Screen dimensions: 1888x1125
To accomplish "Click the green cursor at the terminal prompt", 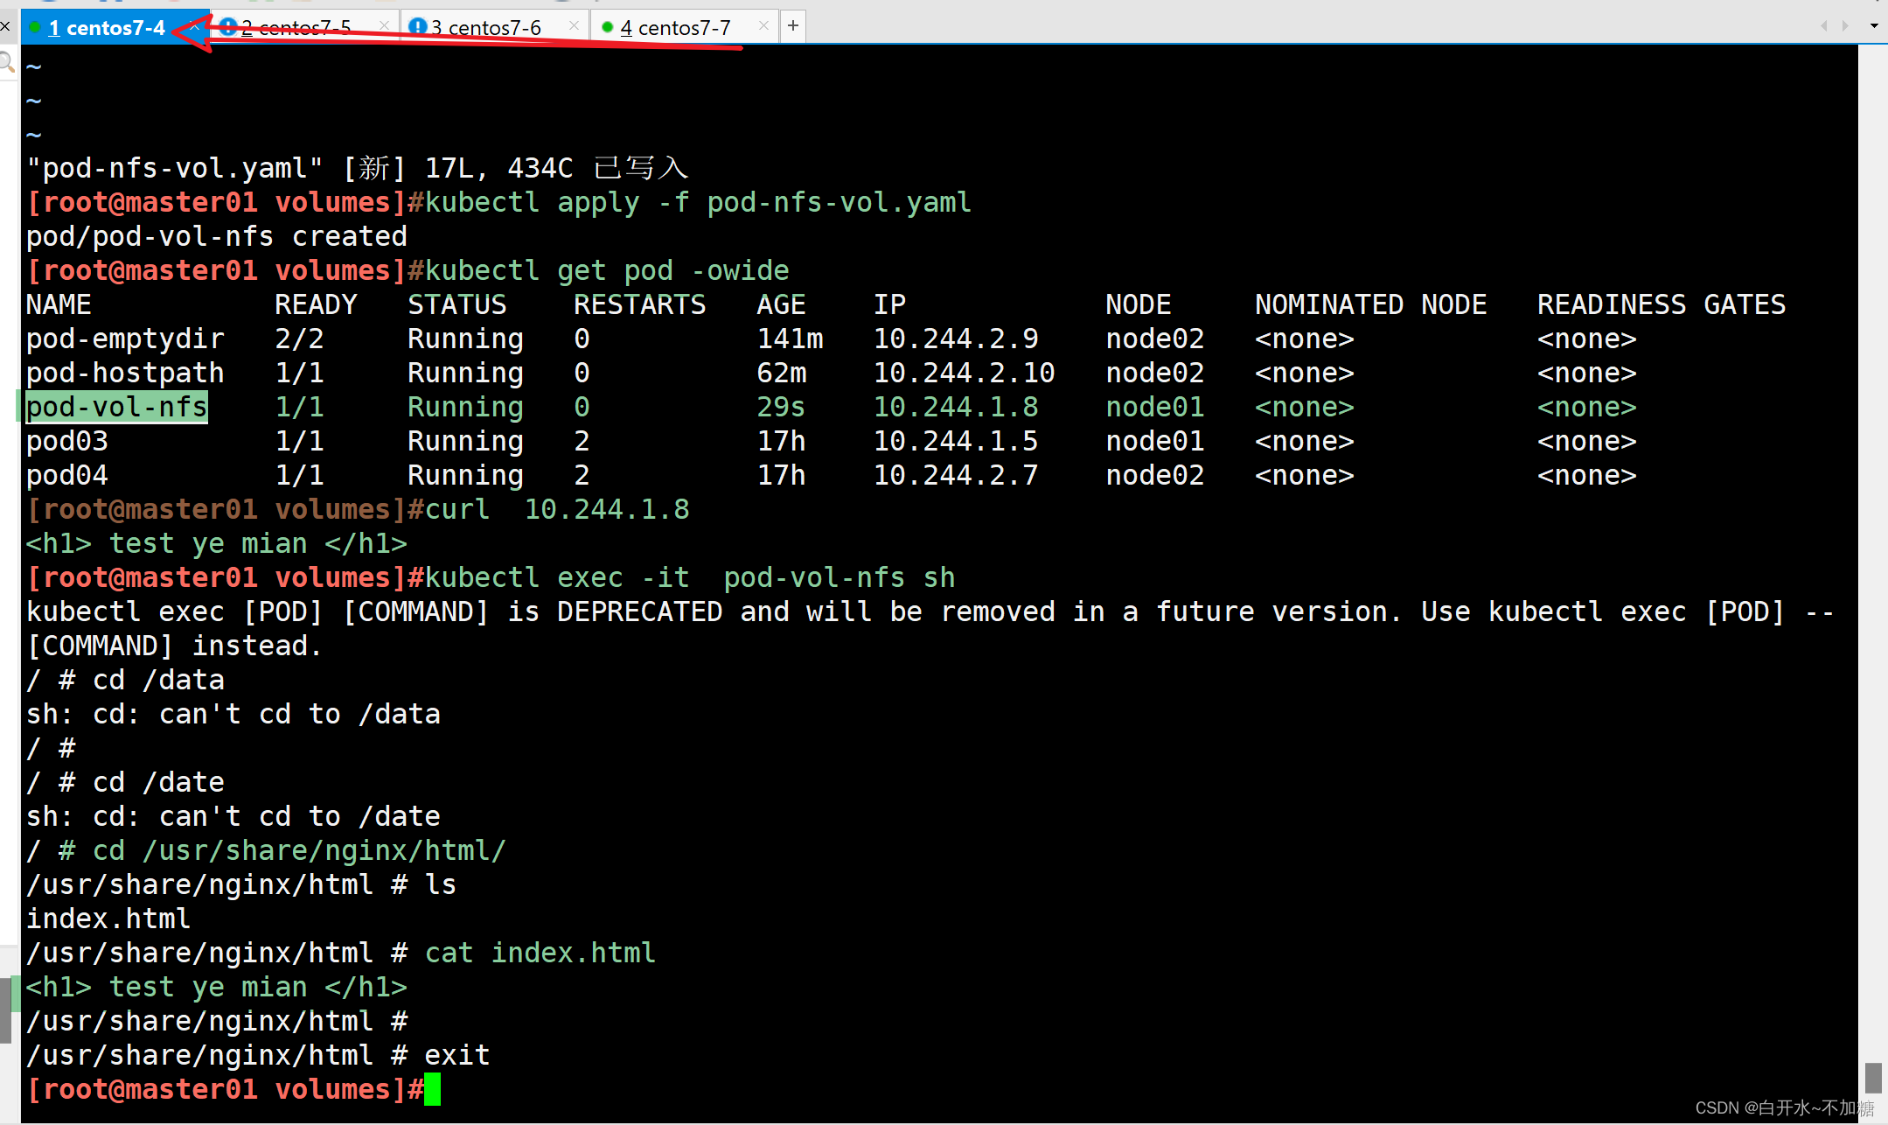I will tap(433, 1089).
